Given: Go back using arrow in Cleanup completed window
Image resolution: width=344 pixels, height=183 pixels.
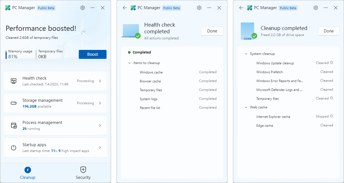Looking at the screenshot, I should point(241,8).
